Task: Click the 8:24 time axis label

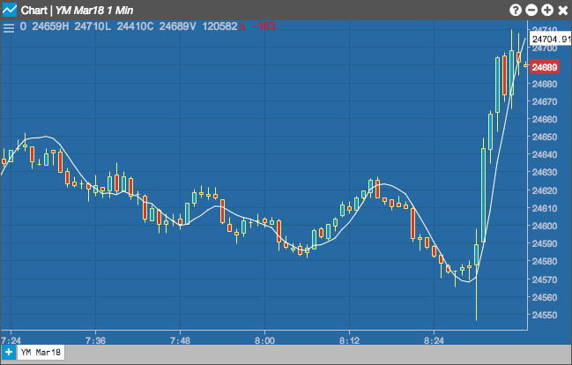Action: tap(434, 339)
